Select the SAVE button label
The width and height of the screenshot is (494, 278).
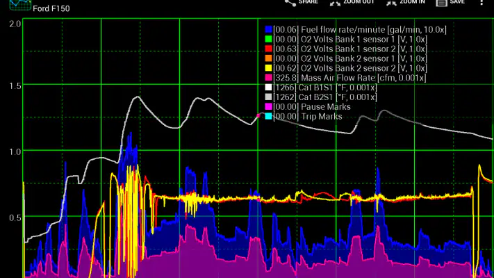[x=457, y=2]
